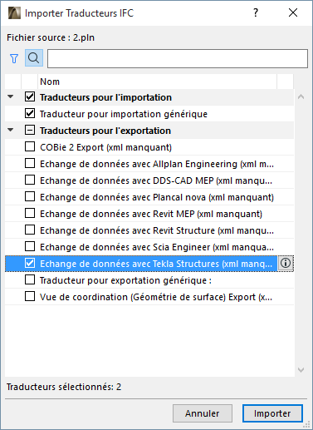313x430 pixels.
Task: Check the Allplan Engineering translator checkbox
Action: point(30,163)
